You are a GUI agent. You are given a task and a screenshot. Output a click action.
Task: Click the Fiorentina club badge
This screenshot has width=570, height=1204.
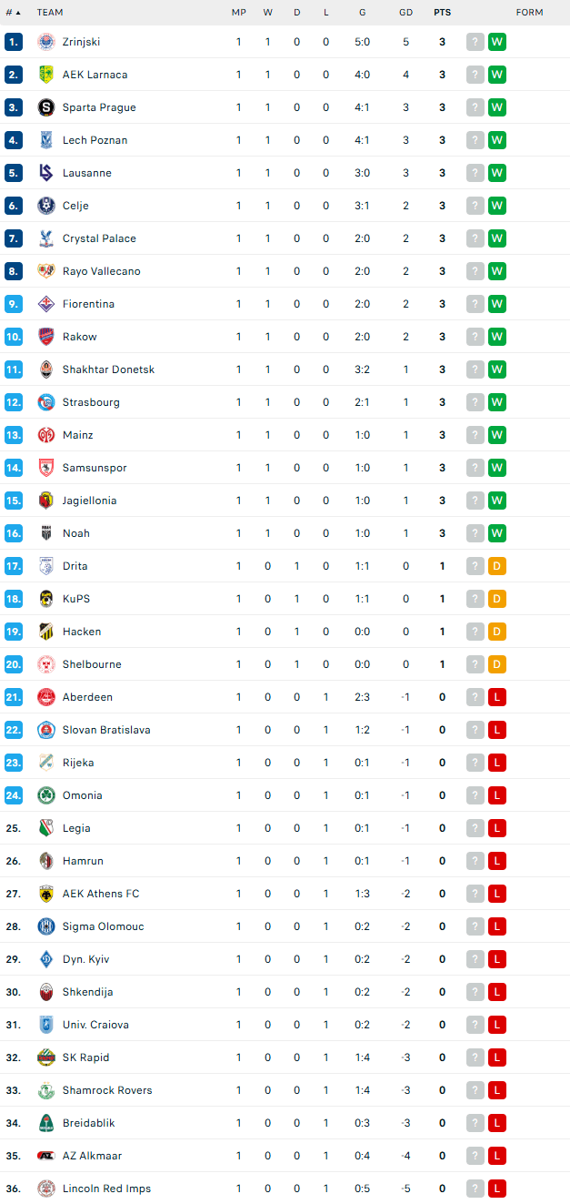click(x=45, y=304)
